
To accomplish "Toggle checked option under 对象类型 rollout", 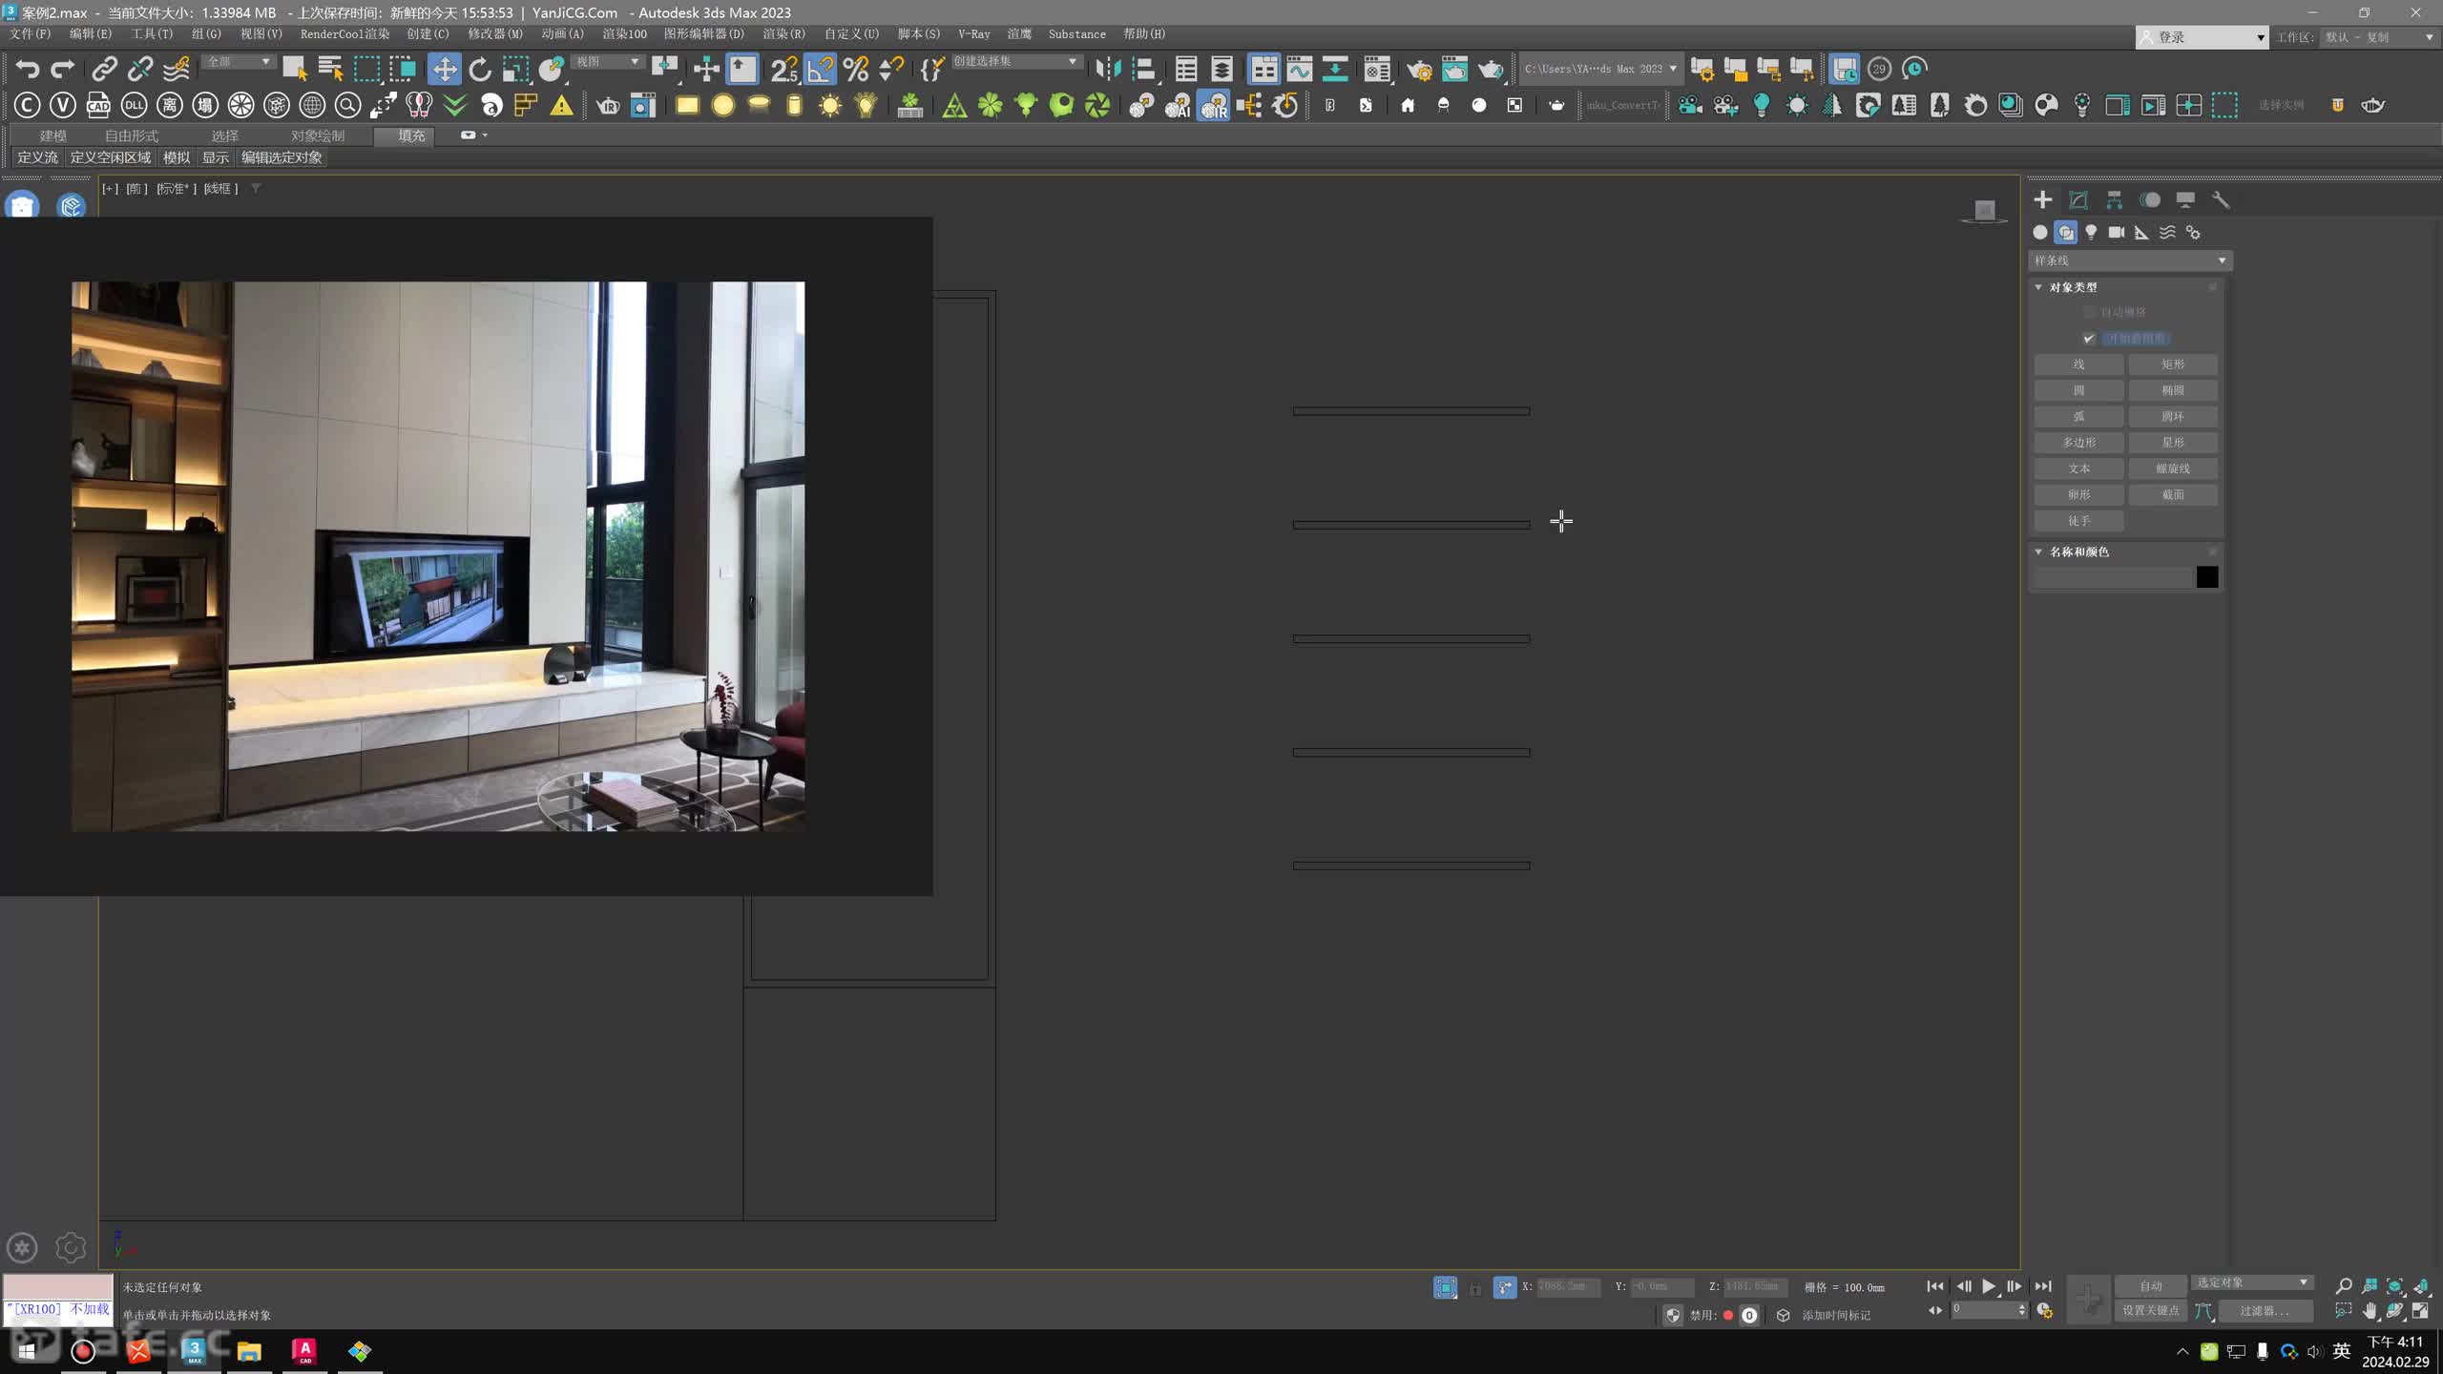I will point(2089,339).
